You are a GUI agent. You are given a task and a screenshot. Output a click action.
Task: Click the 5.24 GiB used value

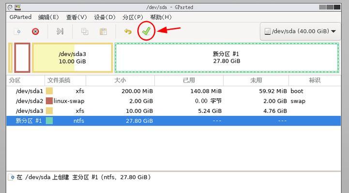(x=210, y=110)
